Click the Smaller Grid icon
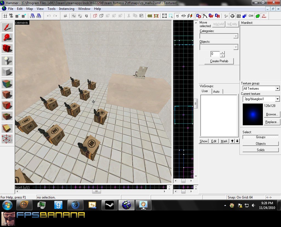 pos(17,16)
